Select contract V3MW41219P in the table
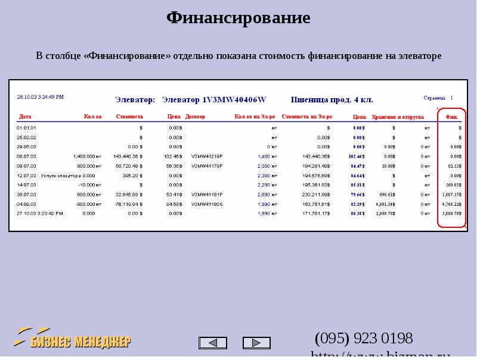The height and width of the screenshot is (357, 477). coord(206,156)
